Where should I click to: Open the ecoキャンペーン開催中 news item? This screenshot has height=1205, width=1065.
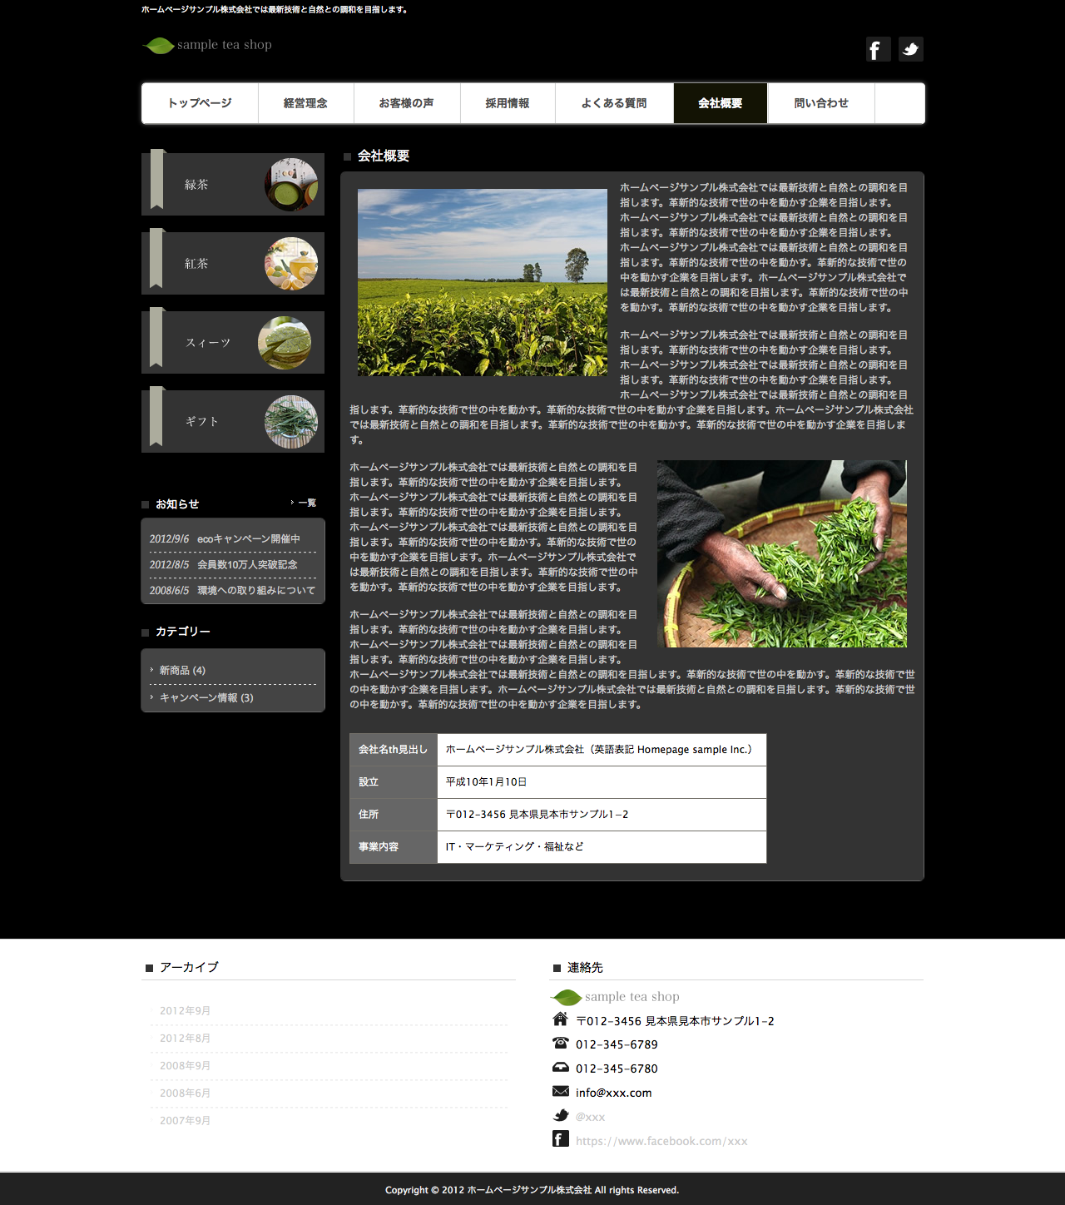[x=248, y=539]
